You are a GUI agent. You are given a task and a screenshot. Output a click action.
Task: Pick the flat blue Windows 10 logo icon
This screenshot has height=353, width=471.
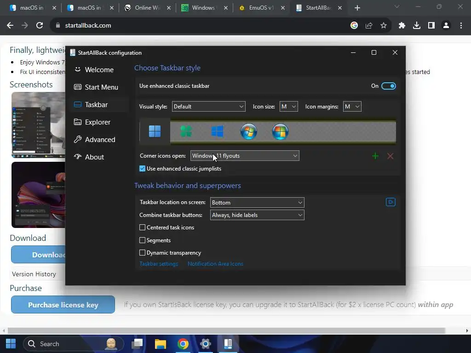(x=217, y=131)
